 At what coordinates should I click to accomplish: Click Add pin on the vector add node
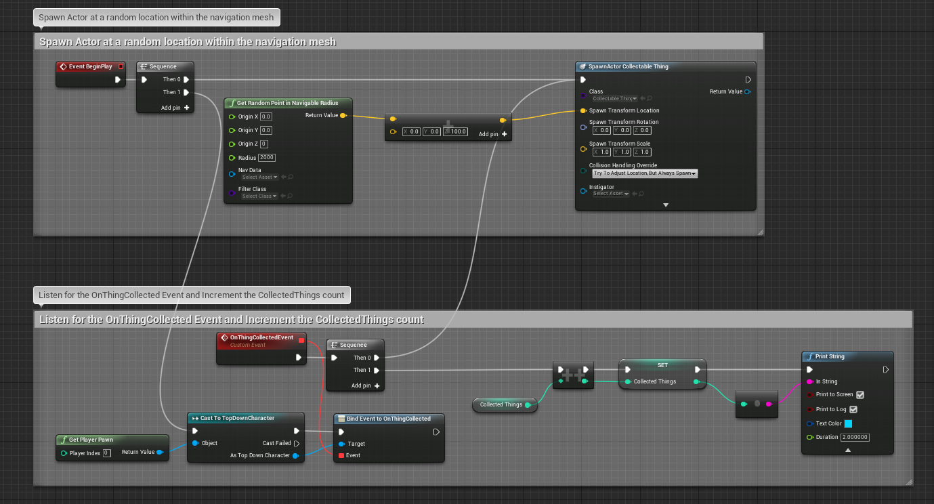tap(493, 134)
